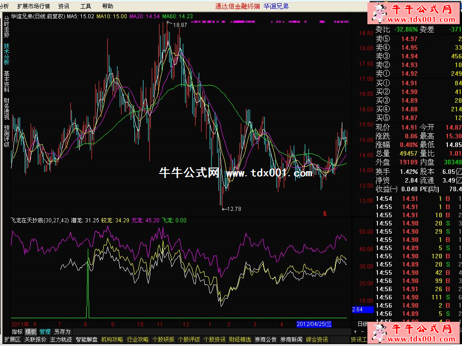
Task: Click the 飞龙: 0.00 value
Action: coord(174,220)
